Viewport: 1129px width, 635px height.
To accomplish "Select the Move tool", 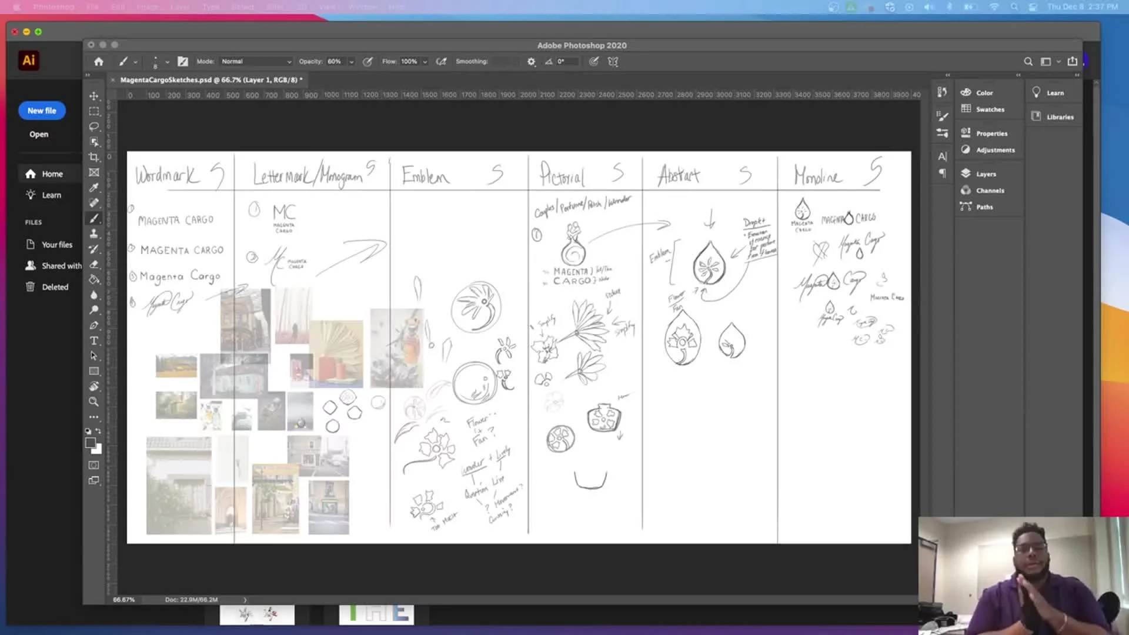I will click(x=94, y=96).
